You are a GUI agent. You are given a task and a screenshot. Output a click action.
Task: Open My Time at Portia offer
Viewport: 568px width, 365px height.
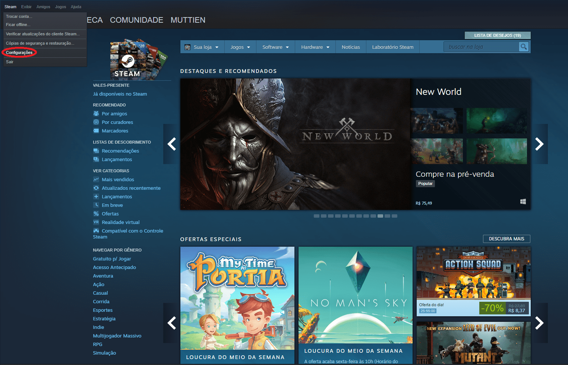click(x=237, y=305)
